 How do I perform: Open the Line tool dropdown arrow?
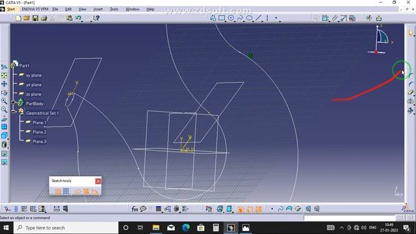coord(262,21)
